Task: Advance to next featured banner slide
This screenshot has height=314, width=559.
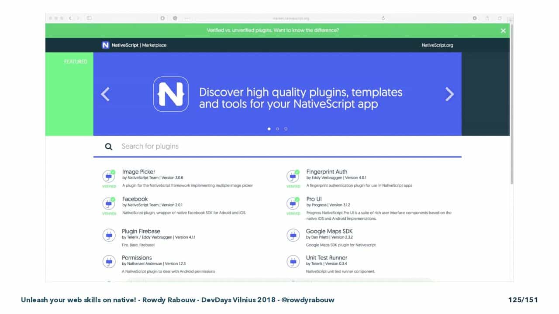Action: [x=449, y=94]
